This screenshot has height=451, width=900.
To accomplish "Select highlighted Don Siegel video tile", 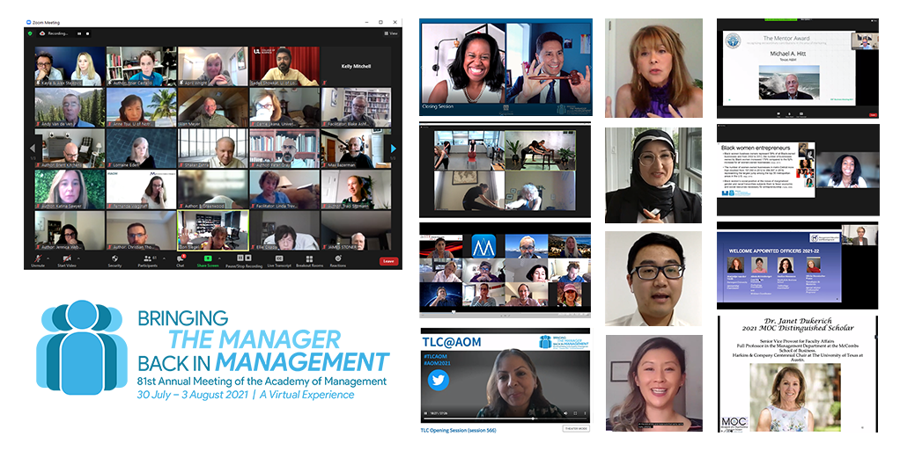I will point(213,230).
